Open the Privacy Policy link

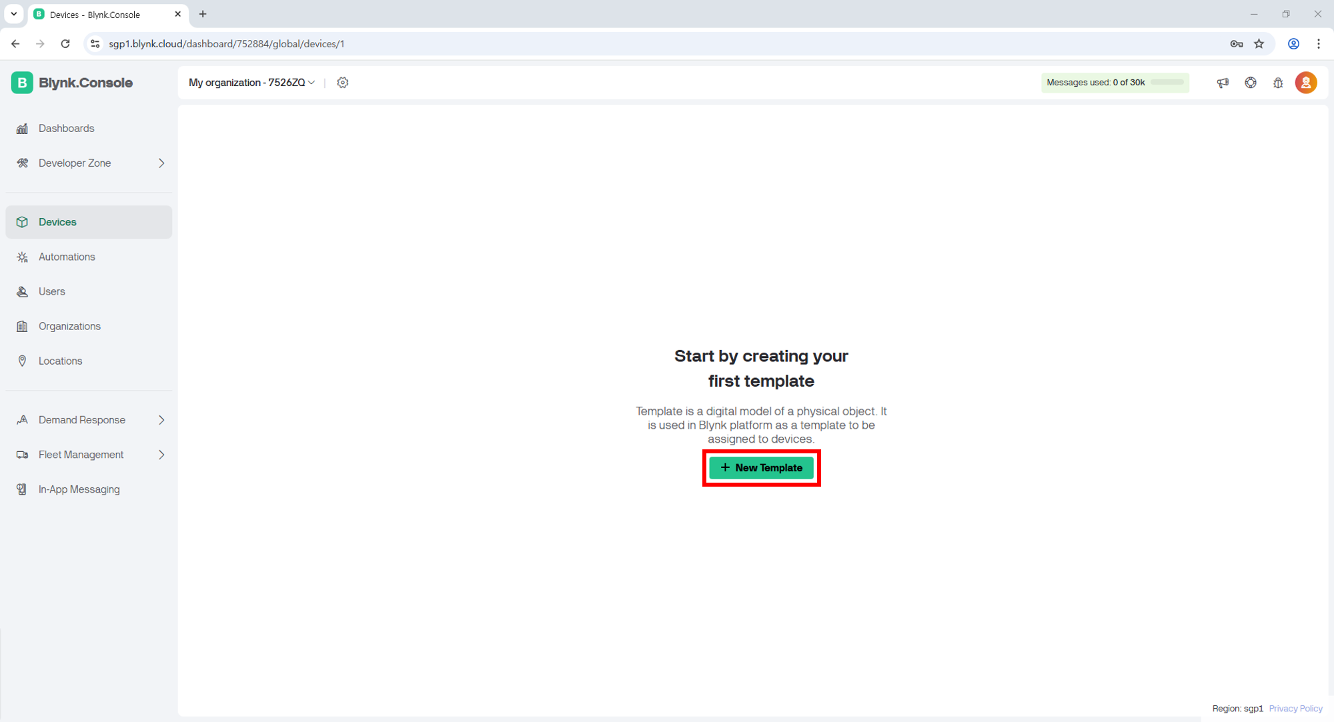pos(1295,709)
